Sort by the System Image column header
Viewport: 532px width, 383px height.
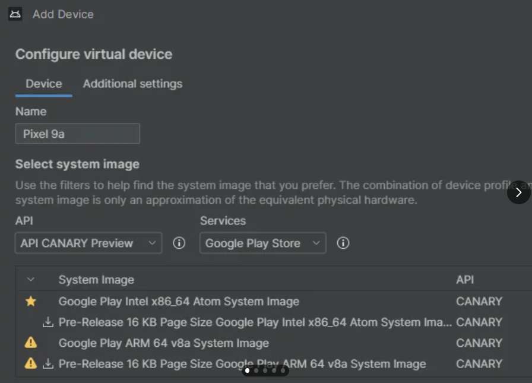coord(96,280)
